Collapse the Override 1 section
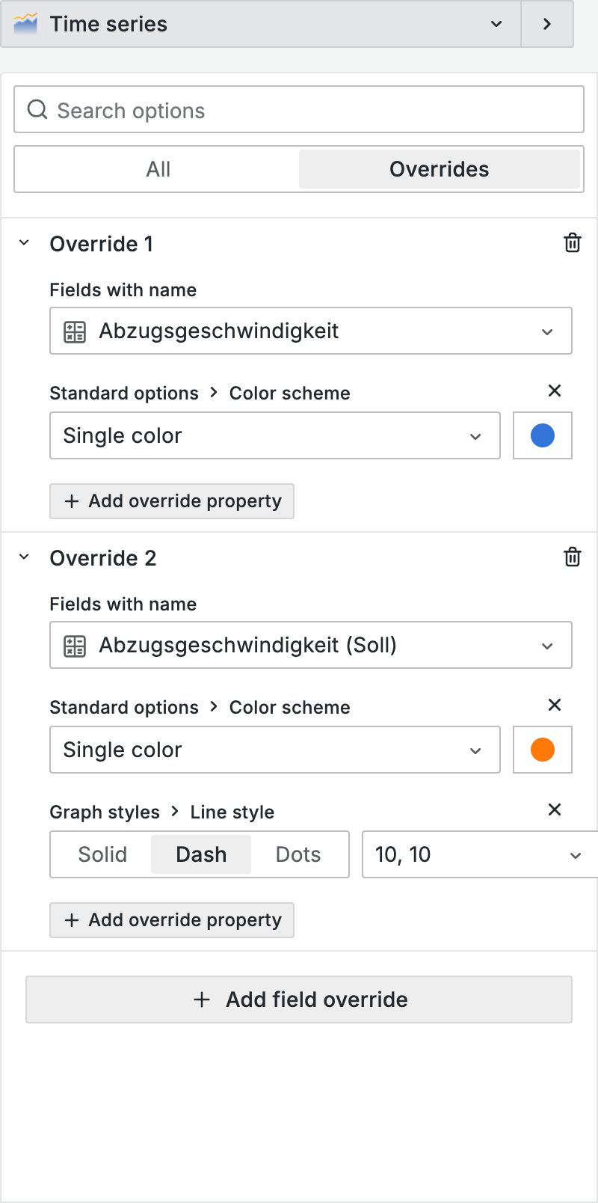Image resolution: width=598 pixels, height=1203 pixels. [25, 243]
